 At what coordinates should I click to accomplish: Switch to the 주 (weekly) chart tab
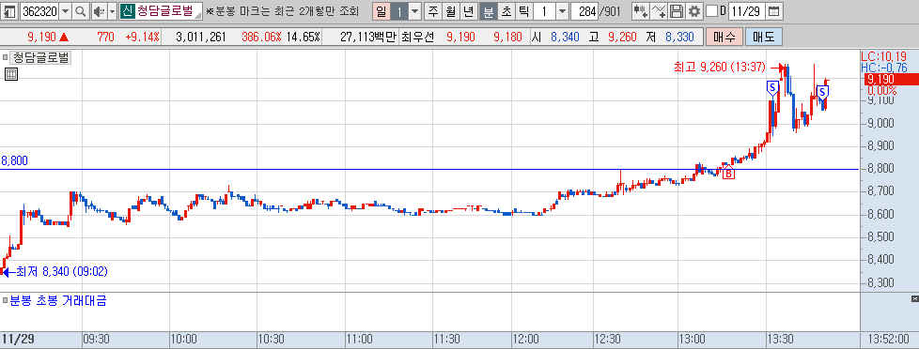433,10
